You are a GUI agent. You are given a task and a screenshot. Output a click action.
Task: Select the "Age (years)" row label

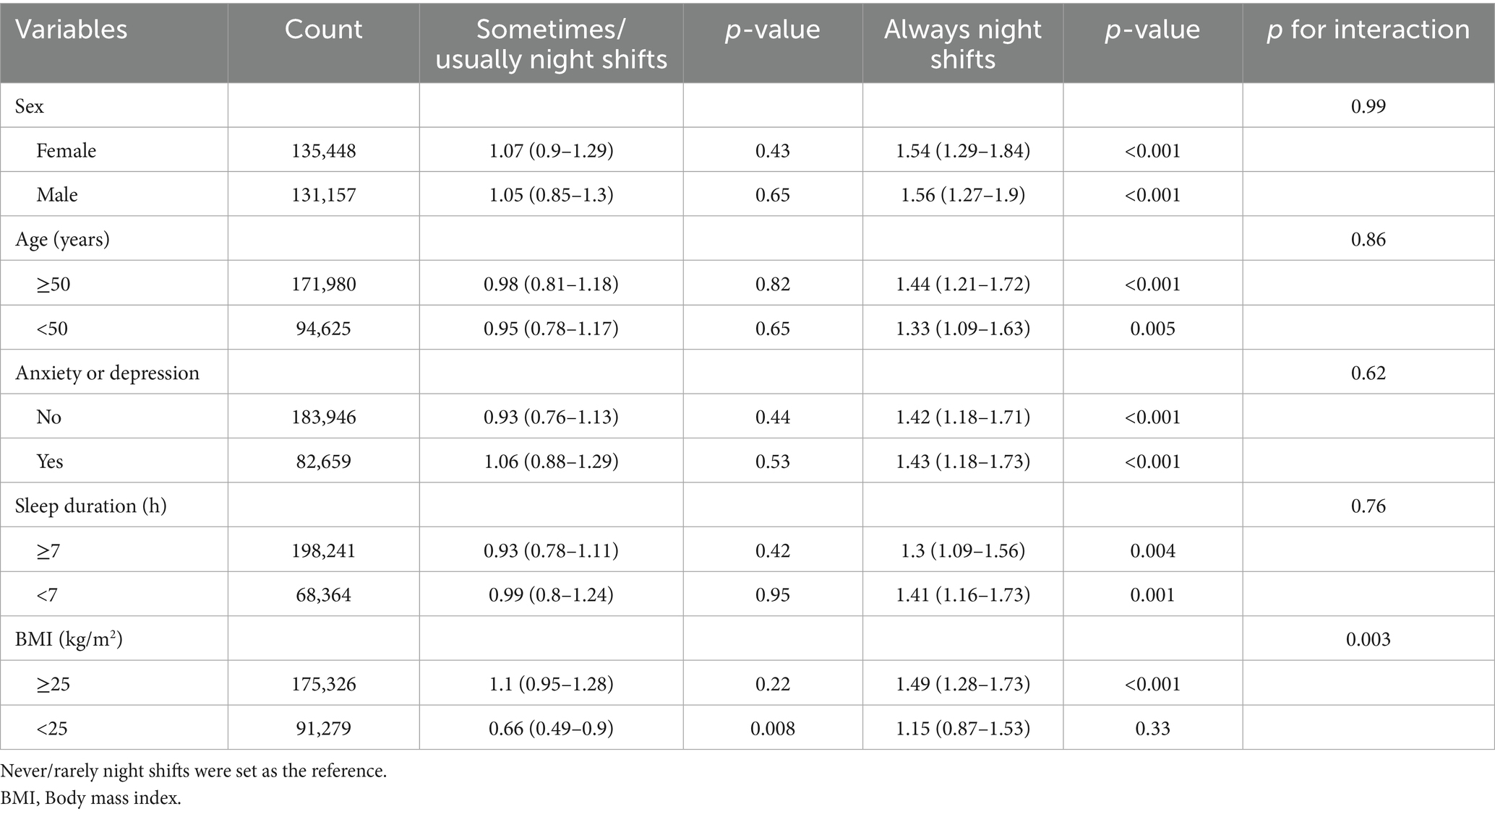click(x=62, y=239)
